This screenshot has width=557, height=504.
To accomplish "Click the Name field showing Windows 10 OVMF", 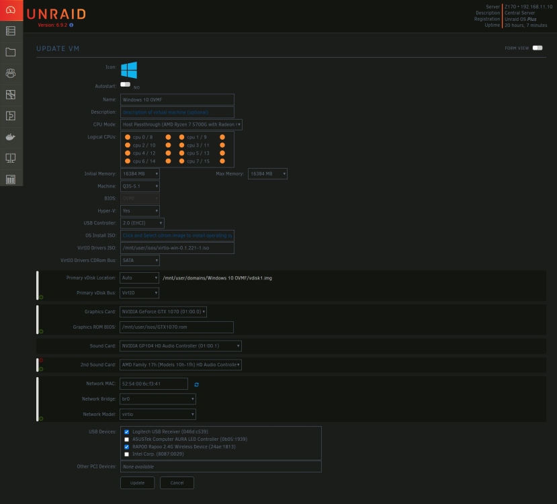I will point(177,99).
